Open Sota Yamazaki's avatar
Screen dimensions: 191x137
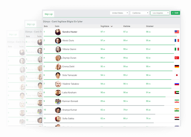click(x=58, y=75)
